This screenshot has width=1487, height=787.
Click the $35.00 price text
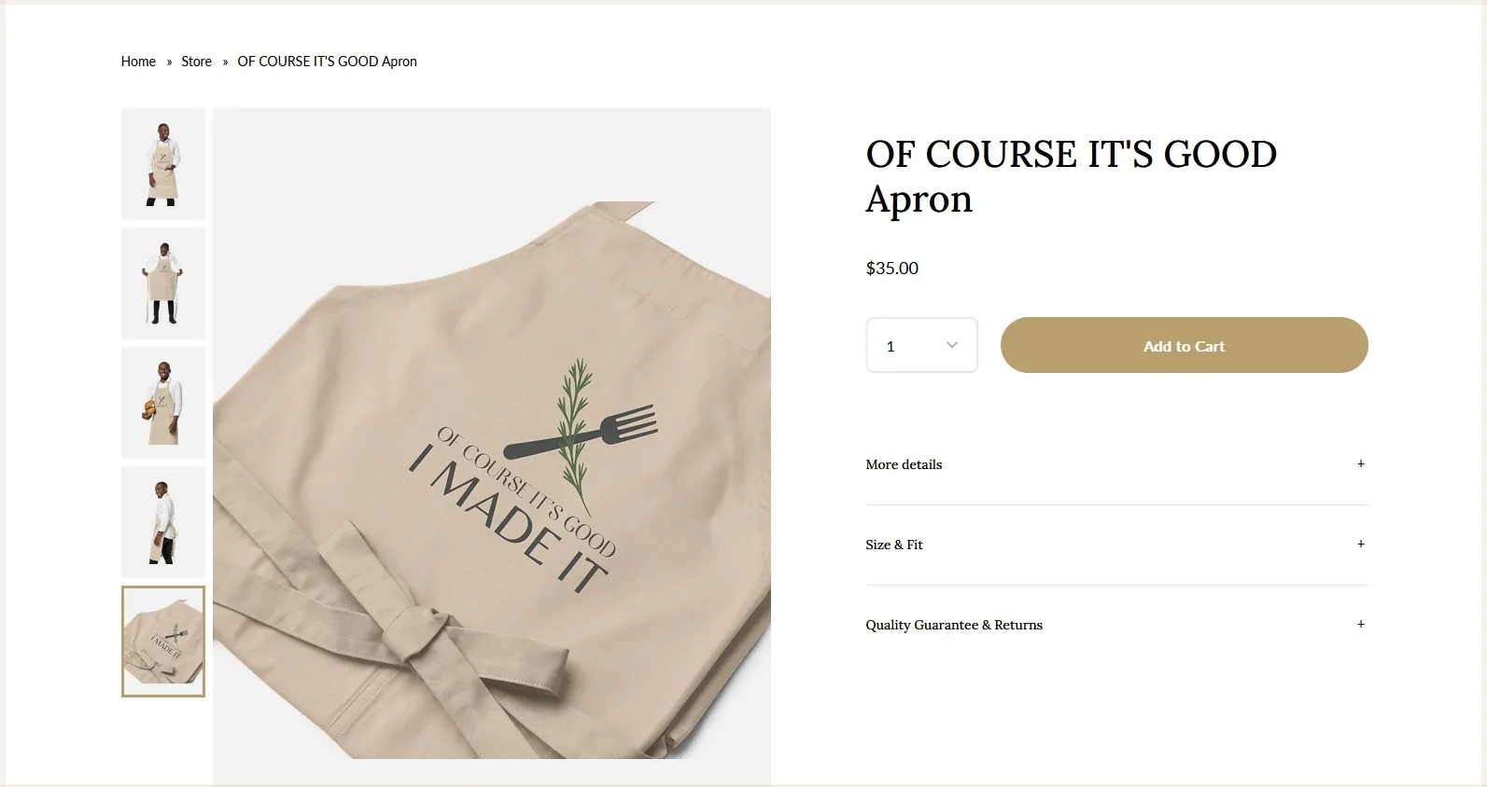tap(891, 269)
